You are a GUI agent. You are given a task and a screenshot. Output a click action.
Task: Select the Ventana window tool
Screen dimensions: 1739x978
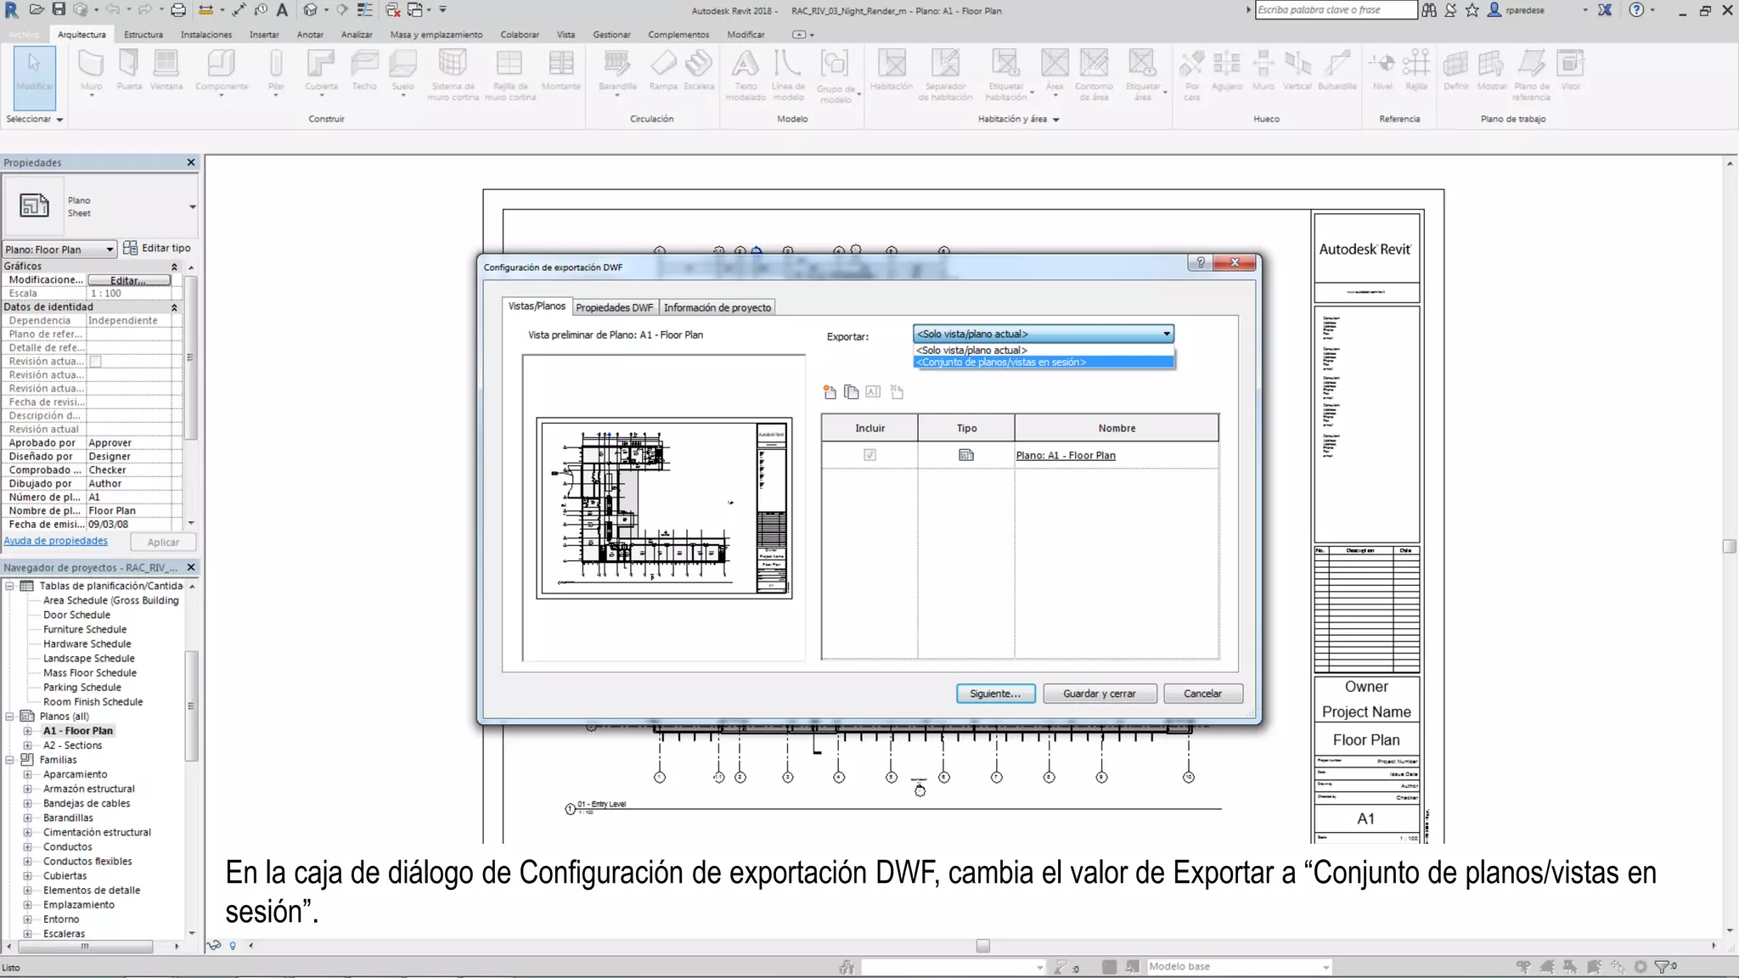click(x=166, y=71)
